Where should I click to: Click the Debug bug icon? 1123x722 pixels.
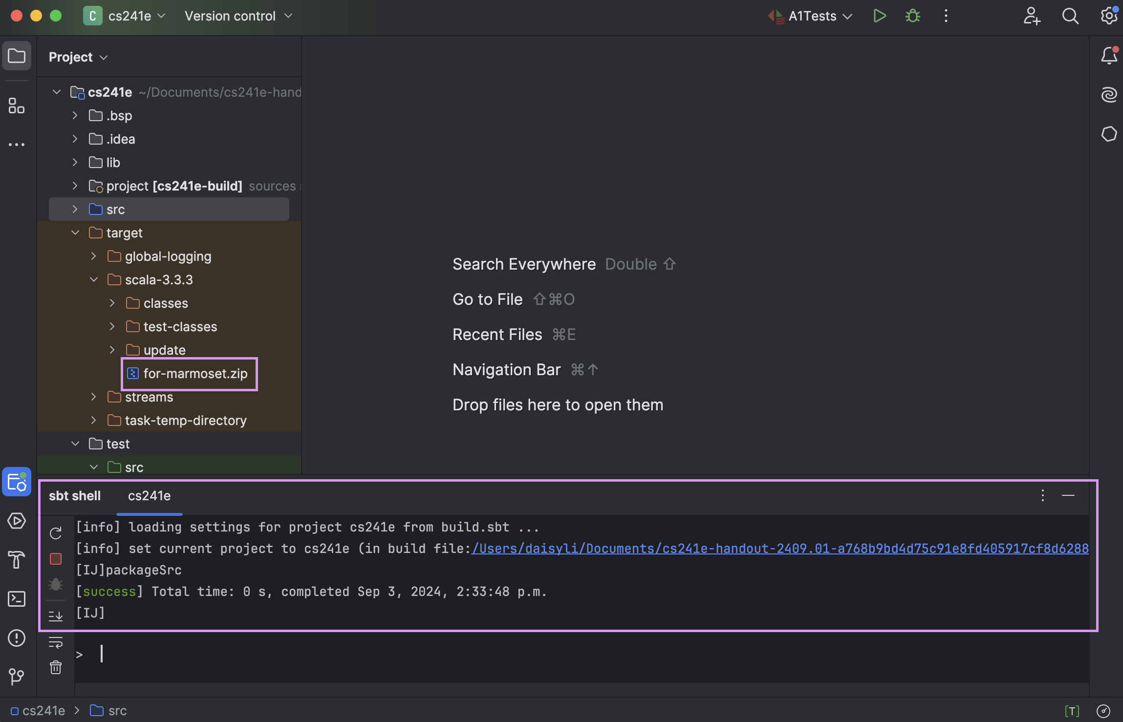tap(912, 16)
